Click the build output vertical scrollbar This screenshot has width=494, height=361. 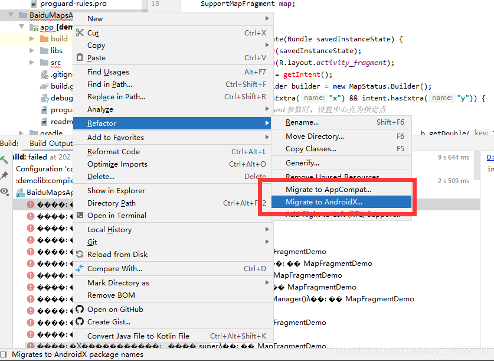coord(477,165)
